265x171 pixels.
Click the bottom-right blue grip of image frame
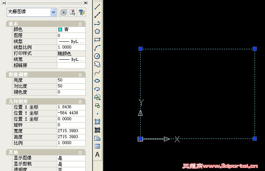[255, 139]
